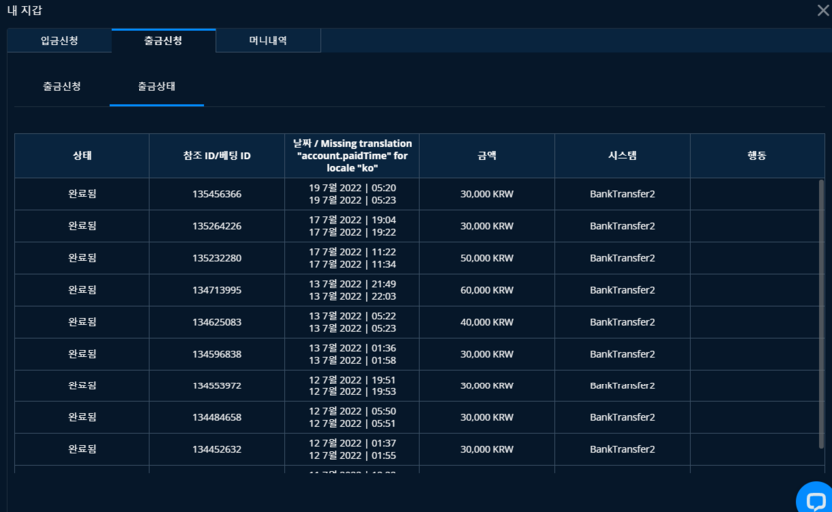Click BankTransfer2 in row 134596838
832x512 pixels.
coord(622,354)
